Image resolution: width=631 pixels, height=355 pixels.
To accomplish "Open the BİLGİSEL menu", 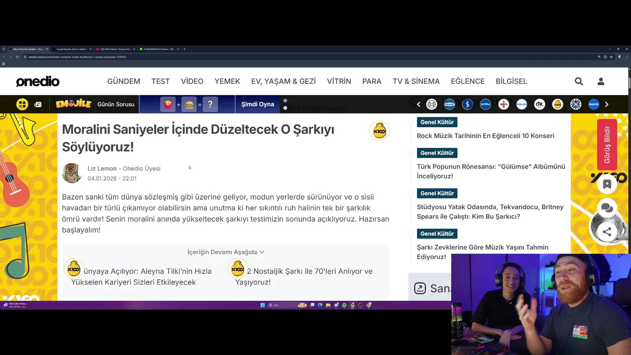I will tap(511, 81).
